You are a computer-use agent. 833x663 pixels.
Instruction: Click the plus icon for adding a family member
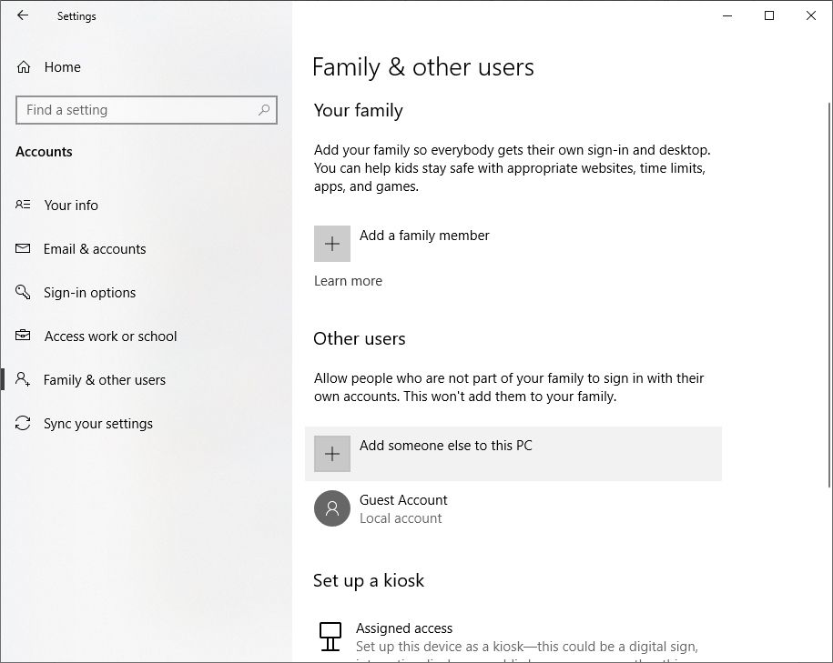click(x=332, y=243)
